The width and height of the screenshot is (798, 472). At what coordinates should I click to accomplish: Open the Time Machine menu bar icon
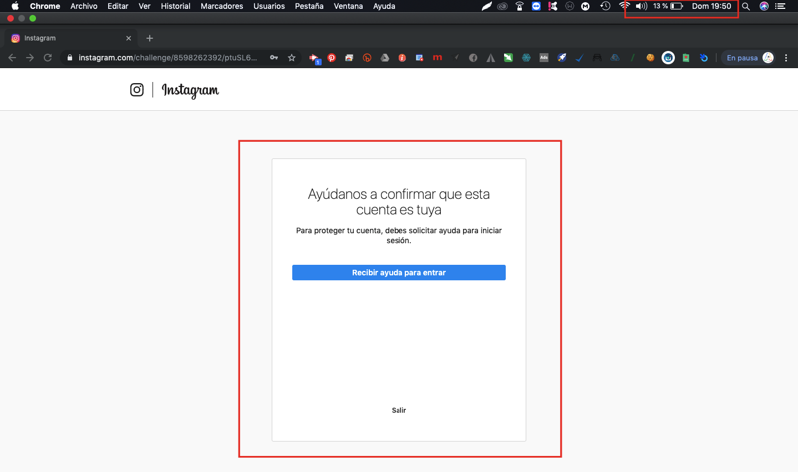pos(605,6)
